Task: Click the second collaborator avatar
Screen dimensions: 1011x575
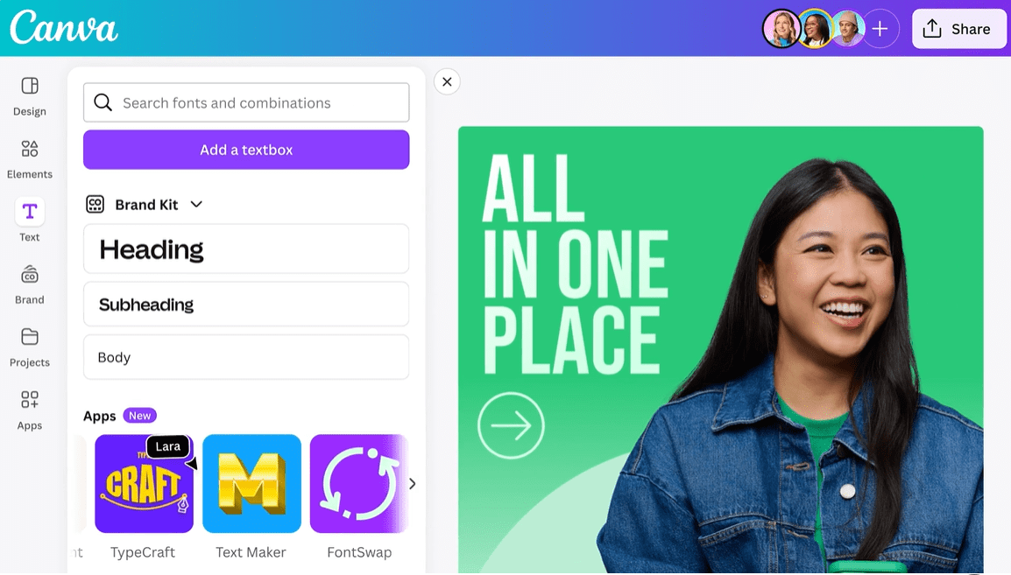Action: (x=816, y=28)
